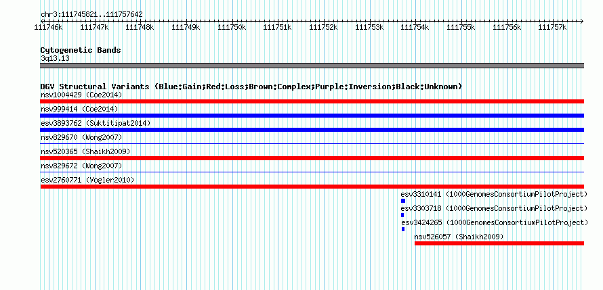Click the 111754k ruler tick label

coord(415,27)
